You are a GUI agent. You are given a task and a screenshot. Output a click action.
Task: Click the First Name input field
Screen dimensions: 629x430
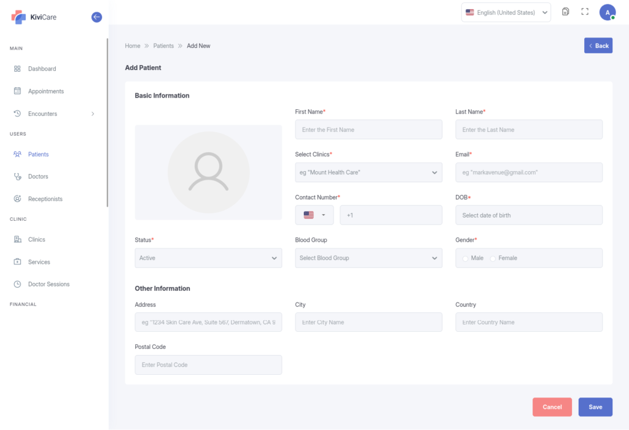pos(368,129)
